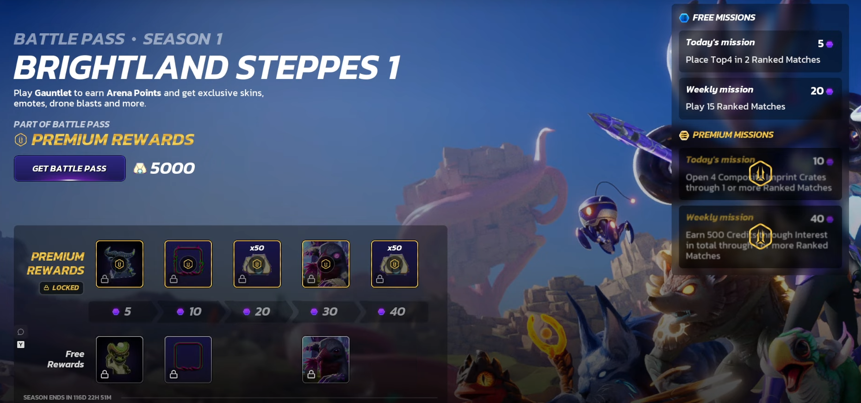
Task: Select the premium character reward at 30 points
Action: 326,264
